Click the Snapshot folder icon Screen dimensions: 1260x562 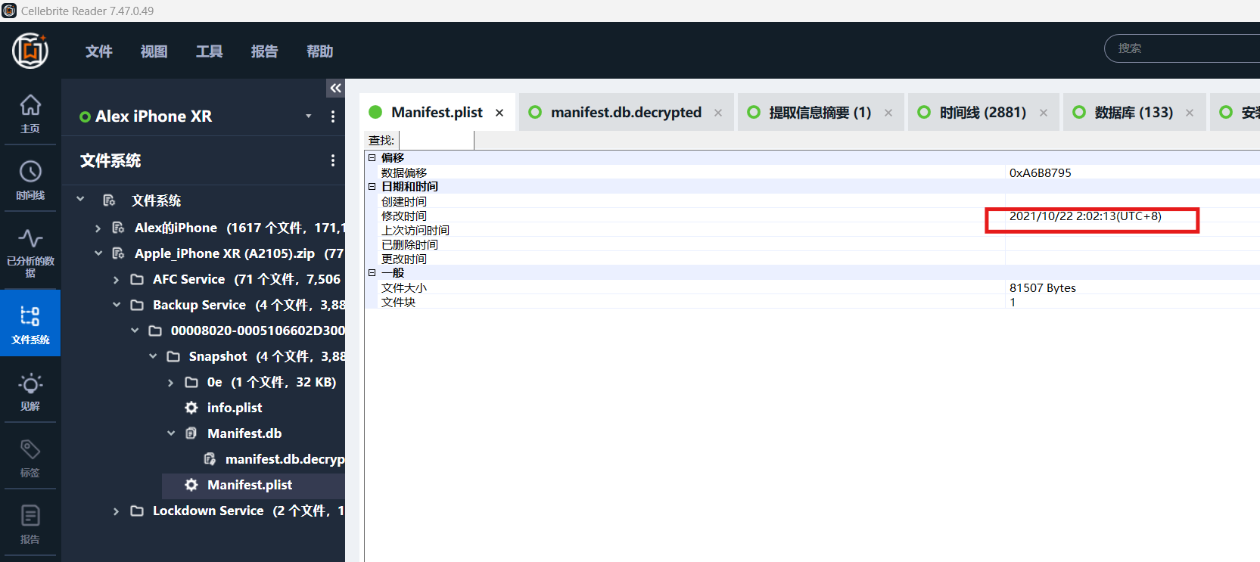[x=173, y=356]
